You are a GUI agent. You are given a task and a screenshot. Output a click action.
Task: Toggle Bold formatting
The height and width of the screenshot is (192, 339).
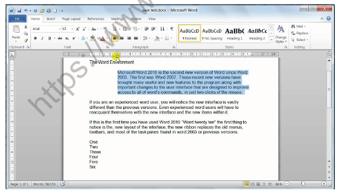pyautogui.click(x=35, y=38)
